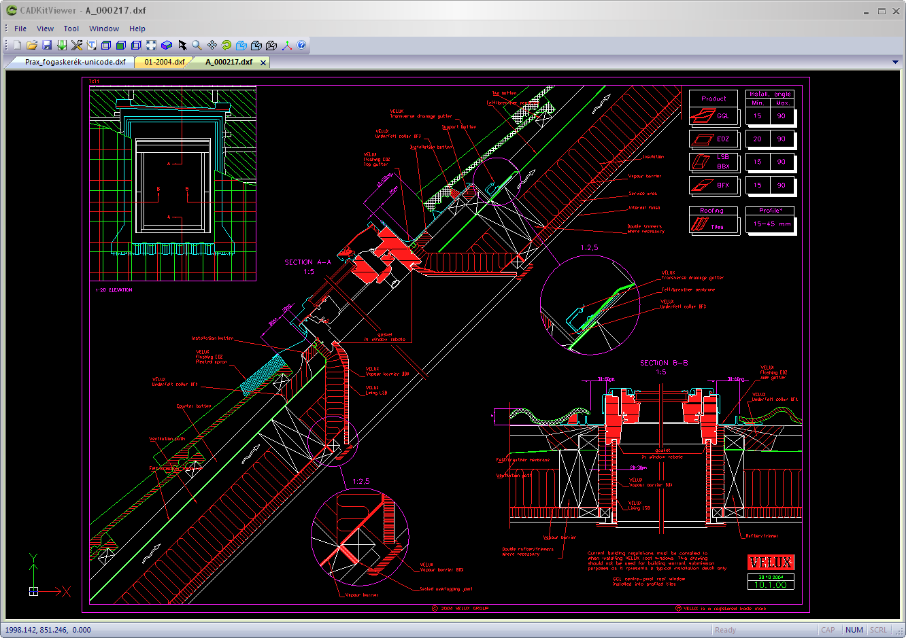This screenshot has height=638, width=906.
Task: Enable the Pan tool with four-arrow icon
Action: (x=212, y=45)
